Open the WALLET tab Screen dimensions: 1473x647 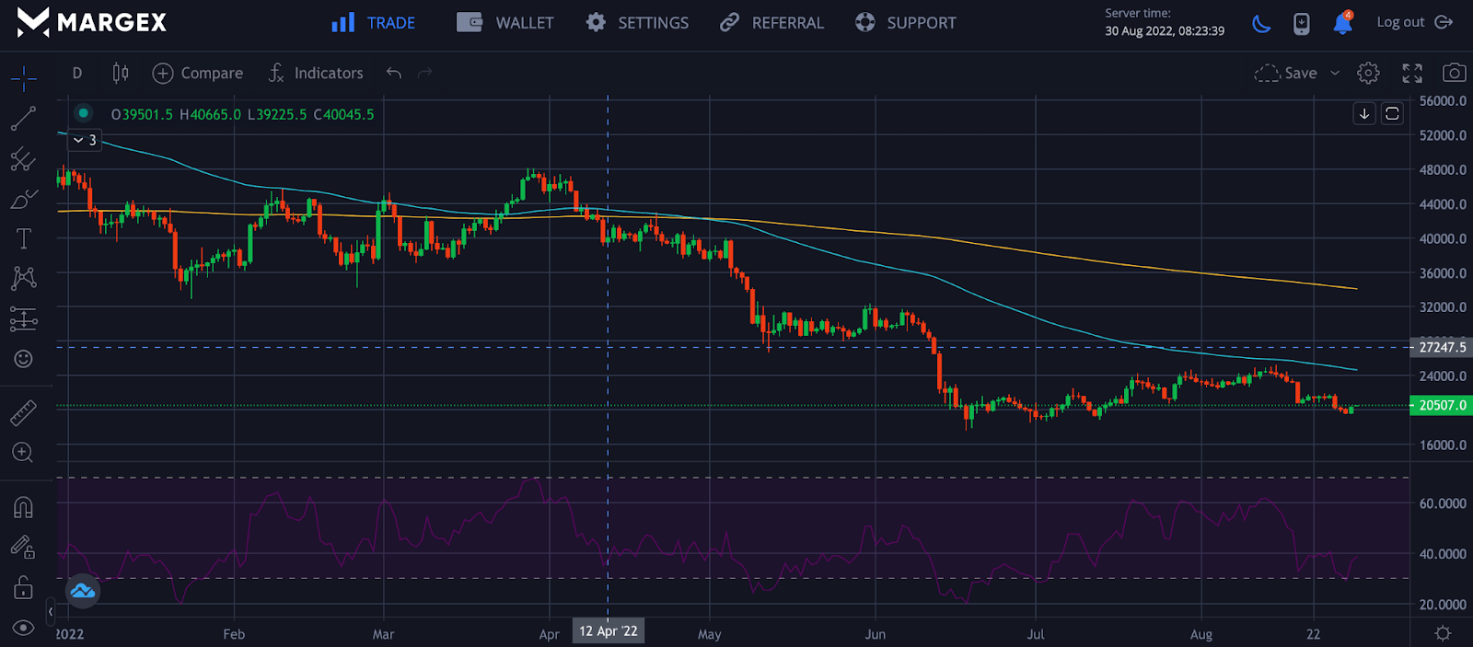coord(505,23)
